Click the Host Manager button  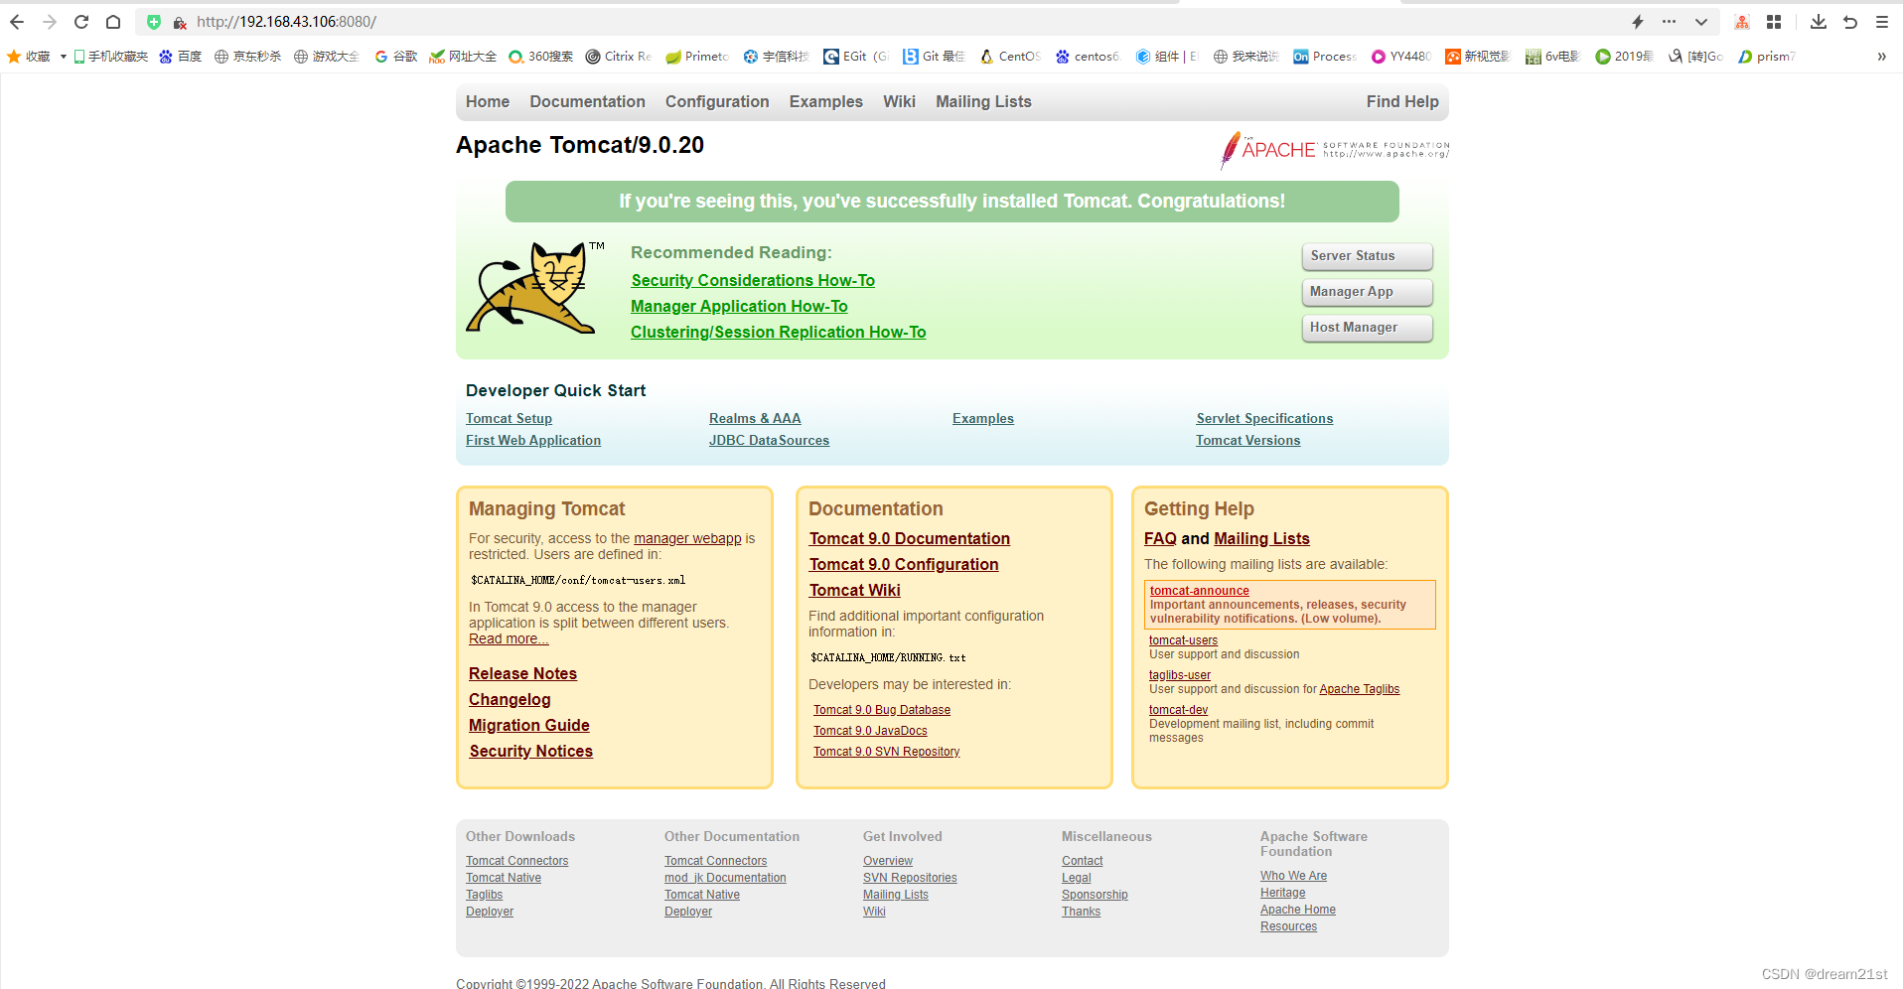pos(1367,328)
